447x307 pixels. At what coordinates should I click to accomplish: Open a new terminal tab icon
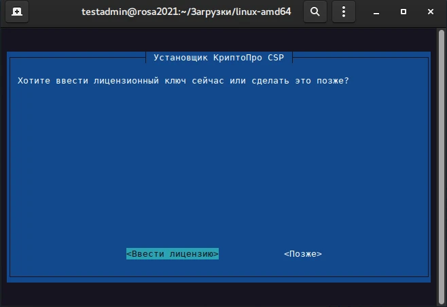coord(17,12)
